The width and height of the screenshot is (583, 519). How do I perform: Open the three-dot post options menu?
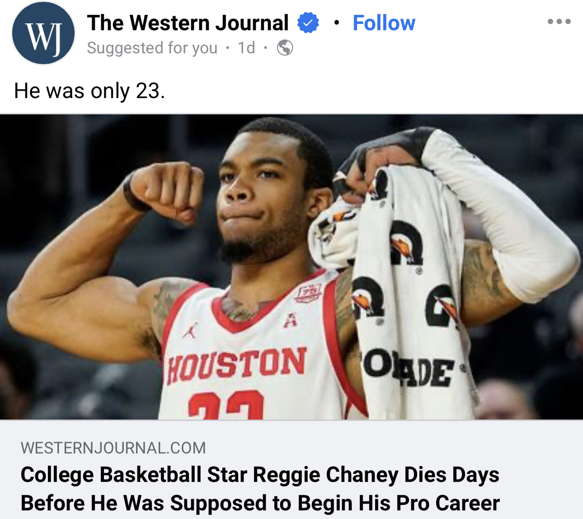[x=559, y=22]
